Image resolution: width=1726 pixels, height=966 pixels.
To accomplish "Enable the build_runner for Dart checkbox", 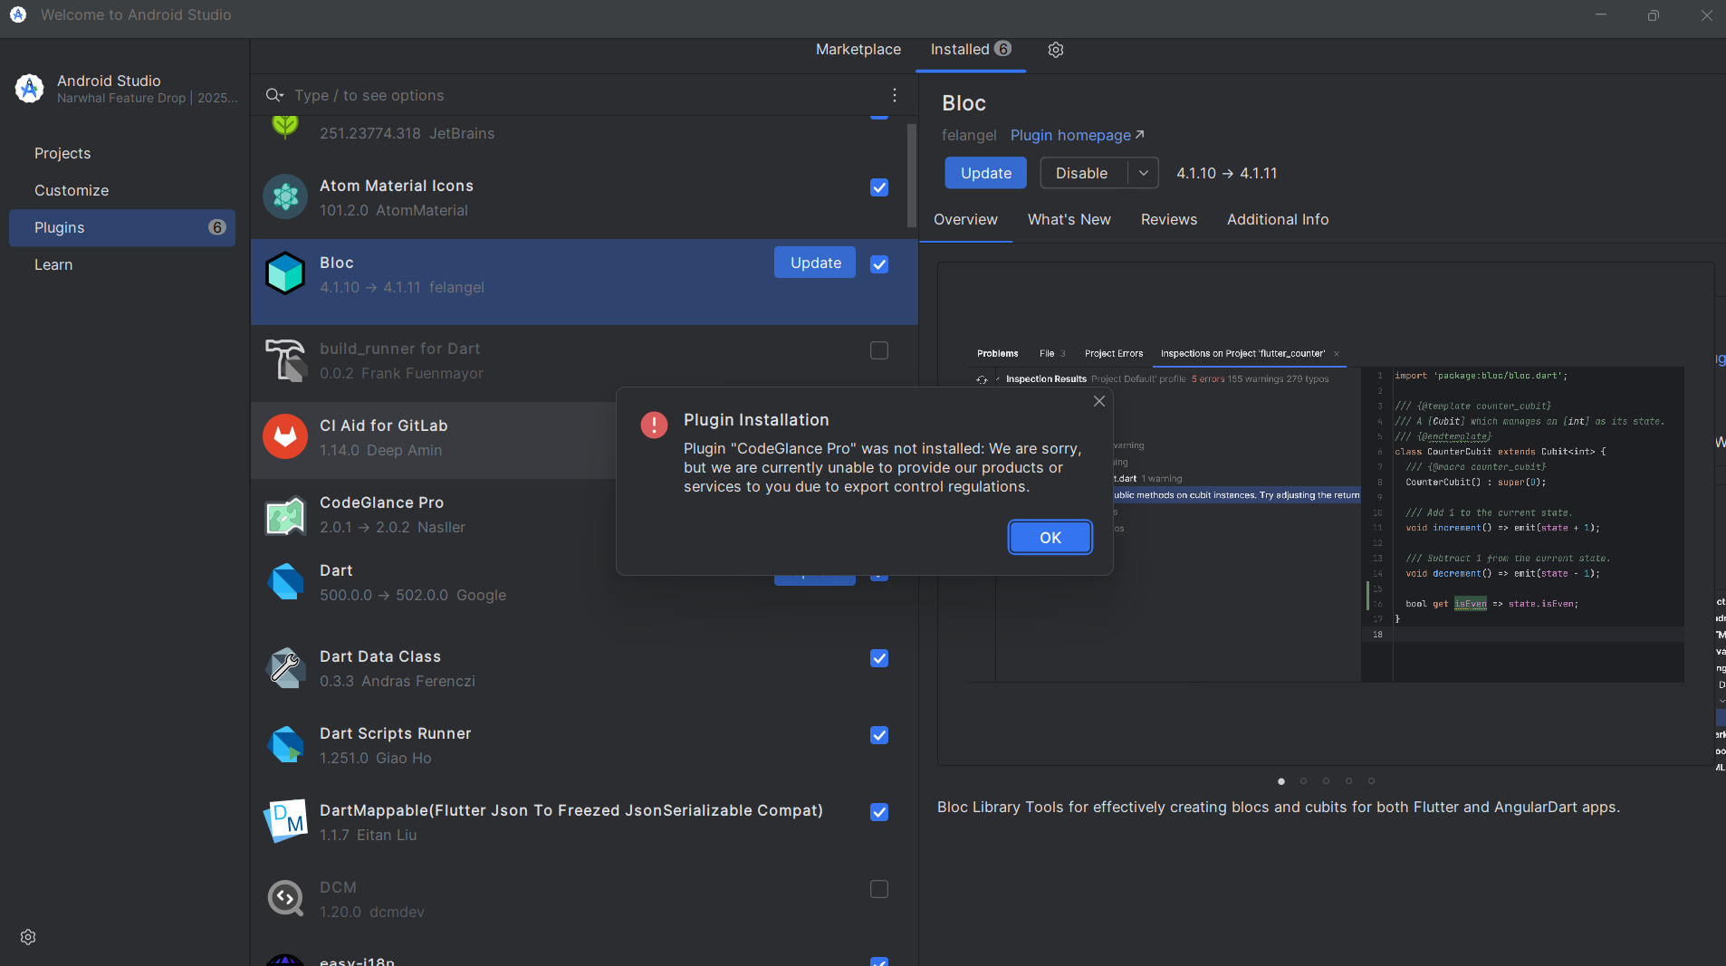I will [878, 350].
